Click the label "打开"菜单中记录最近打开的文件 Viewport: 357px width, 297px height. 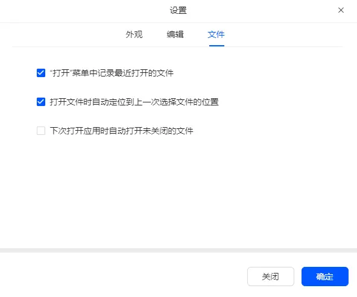pyautogui.click(x=112, y=73)
